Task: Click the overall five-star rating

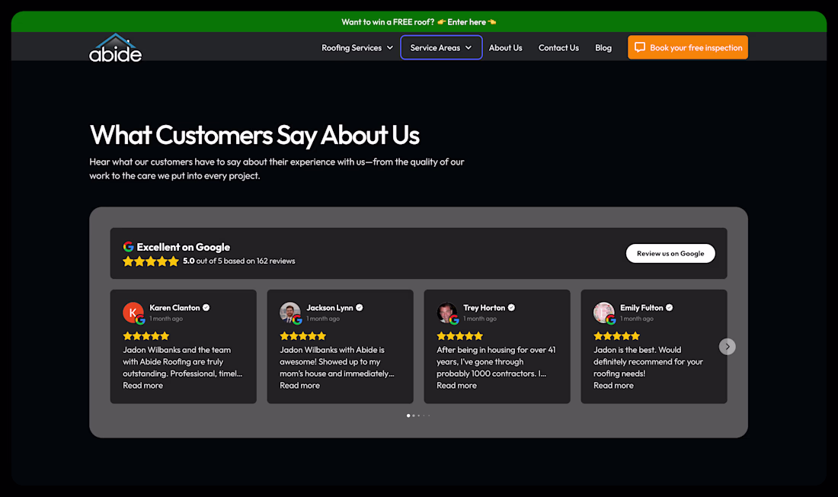Action: tap(151, 261)
